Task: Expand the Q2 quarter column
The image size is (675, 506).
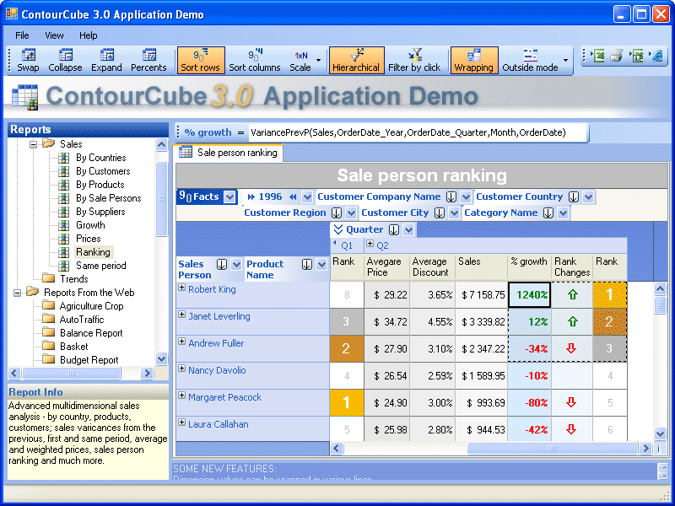Action: point(370,244)
